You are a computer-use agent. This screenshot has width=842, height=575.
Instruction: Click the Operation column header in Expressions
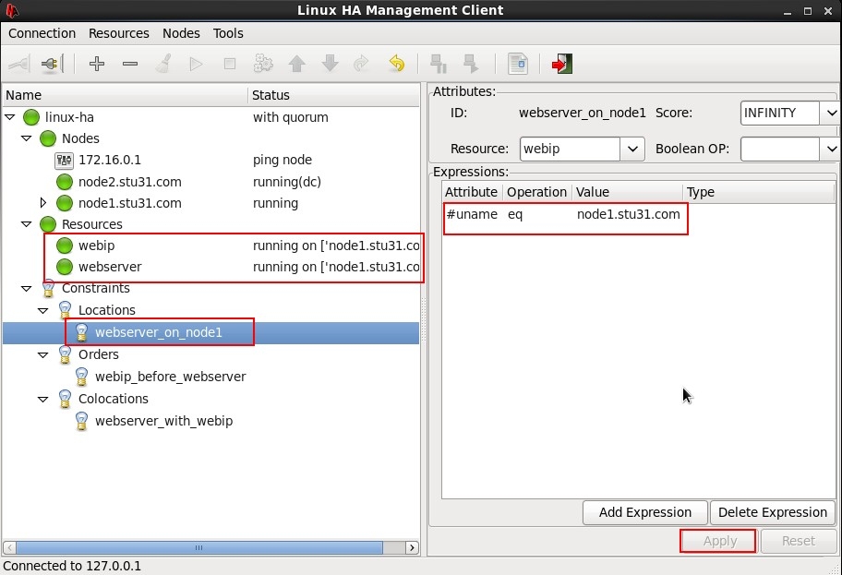coord(536,192)
